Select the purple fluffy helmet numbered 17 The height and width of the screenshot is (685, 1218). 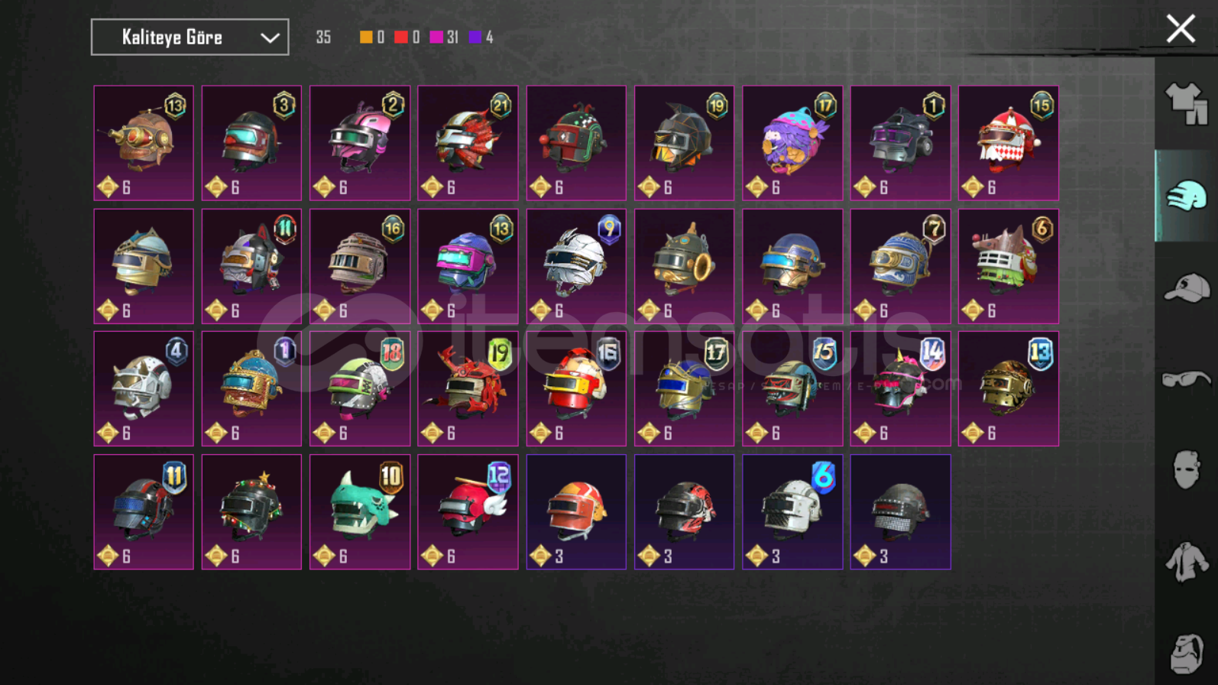pyautogui.click(x=792, y=143)
